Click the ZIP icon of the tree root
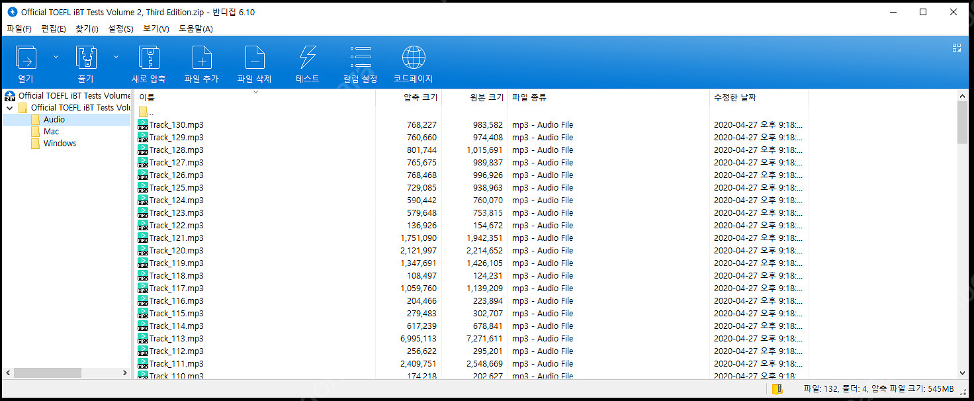Screen dimensions: 974x401 tap(10, 96)
